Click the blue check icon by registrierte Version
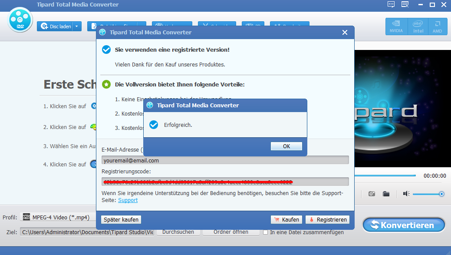 [106, 50]
